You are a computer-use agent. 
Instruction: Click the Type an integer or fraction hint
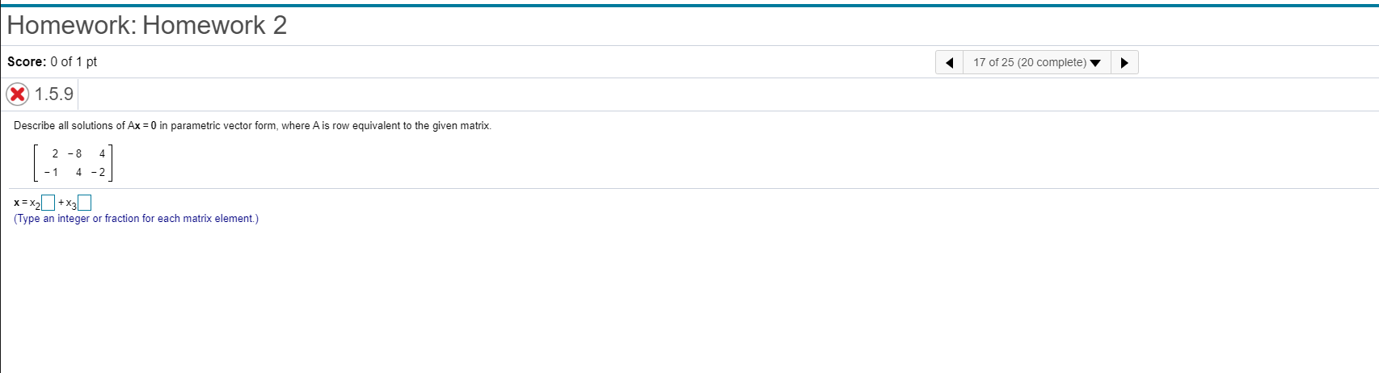[x=136, y=218]
